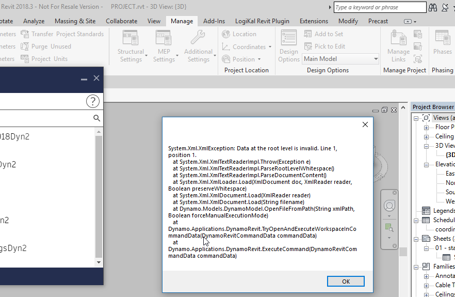Click Pick to Edit icon
This screenshot has height=297, width=455.
tap(308, 46)
